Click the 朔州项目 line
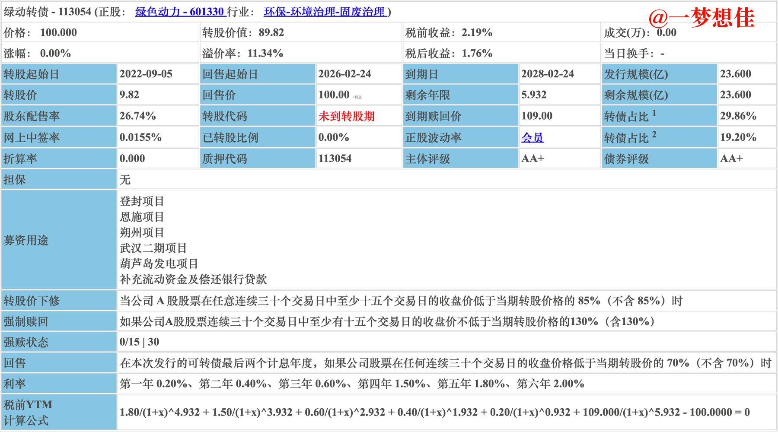 pos(142,232)
